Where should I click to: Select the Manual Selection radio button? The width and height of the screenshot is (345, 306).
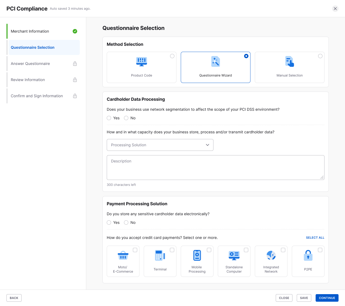320,56
